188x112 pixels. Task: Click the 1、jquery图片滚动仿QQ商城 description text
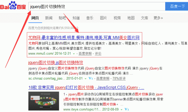[113, 99]
